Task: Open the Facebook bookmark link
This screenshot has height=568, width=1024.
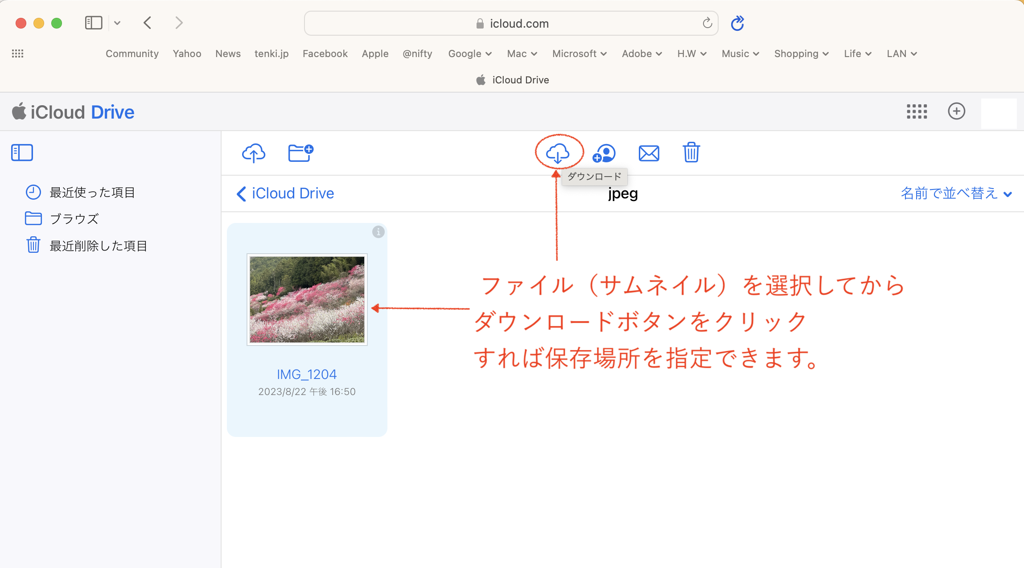Action: 325,54
